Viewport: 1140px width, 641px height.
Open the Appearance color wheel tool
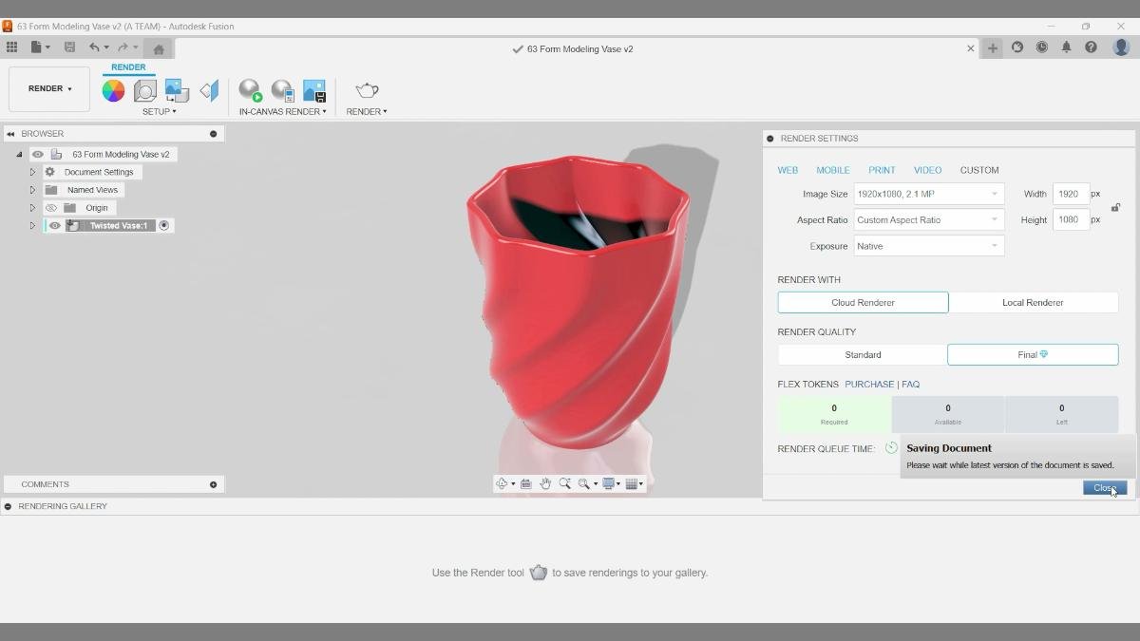(x=113, y=90)
